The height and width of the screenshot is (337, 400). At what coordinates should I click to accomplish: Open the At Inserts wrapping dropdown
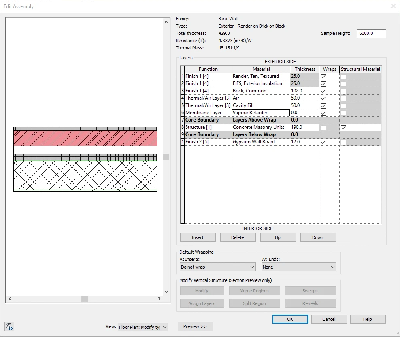point(217,267)
